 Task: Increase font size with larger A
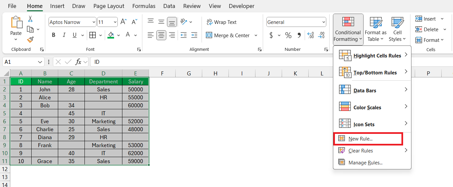point(123,22)
